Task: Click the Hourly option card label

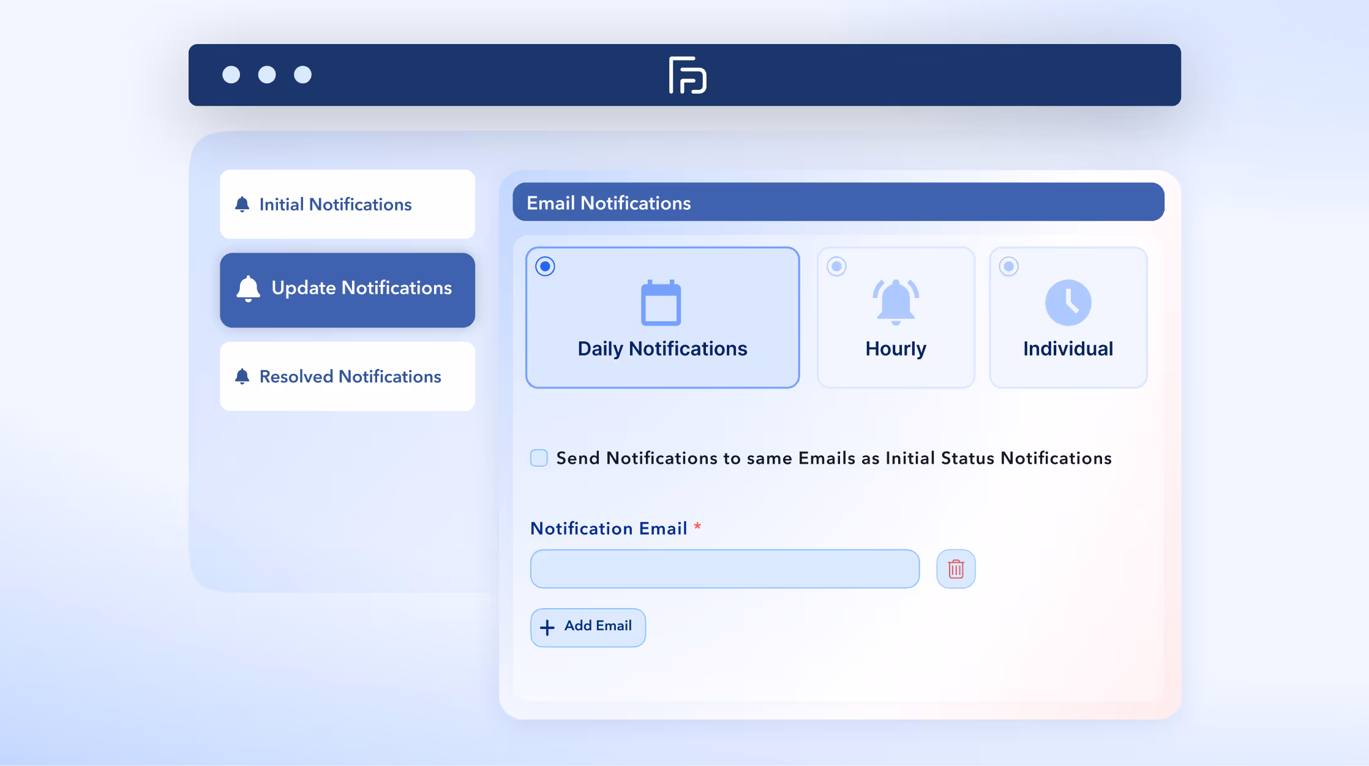Action: [x=896, y=349]
